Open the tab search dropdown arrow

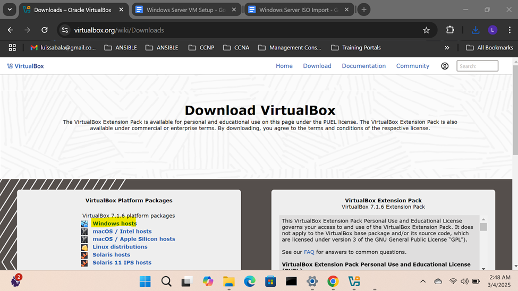pos(10,10)
